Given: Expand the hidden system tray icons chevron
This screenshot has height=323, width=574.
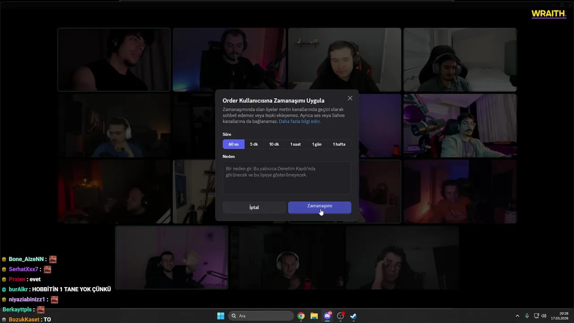Looking at the screenshot, I should coord(517,316).
